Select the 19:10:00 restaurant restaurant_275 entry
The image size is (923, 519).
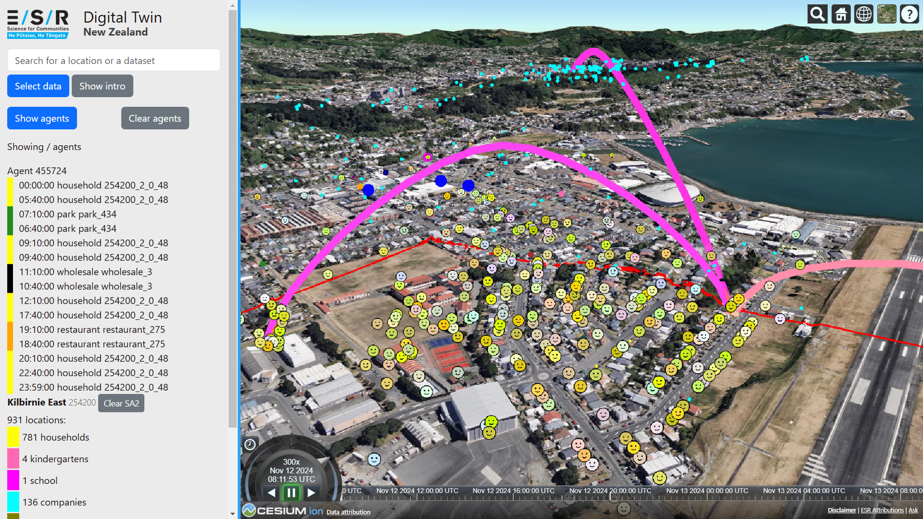coord(92,330)
